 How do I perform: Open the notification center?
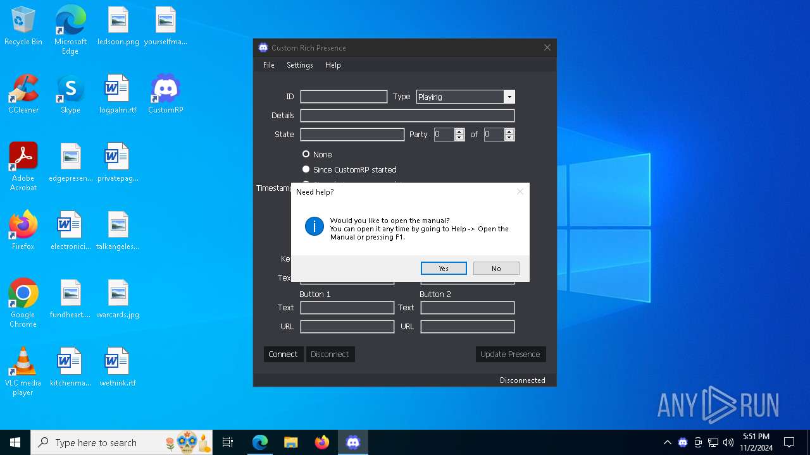pyautogui.click(x=789, y=442)
